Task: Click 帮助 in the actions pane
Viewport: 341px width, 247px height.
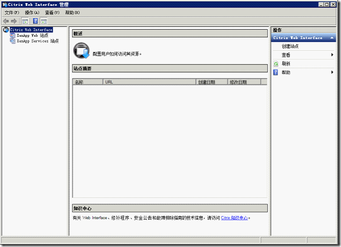Action: pos(286,72)
